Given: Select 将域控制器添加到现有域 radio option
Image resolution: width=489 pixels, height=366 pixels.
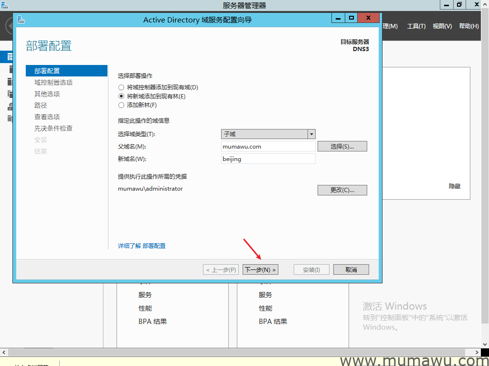Looking at the screenshot, I should [121, 87].
